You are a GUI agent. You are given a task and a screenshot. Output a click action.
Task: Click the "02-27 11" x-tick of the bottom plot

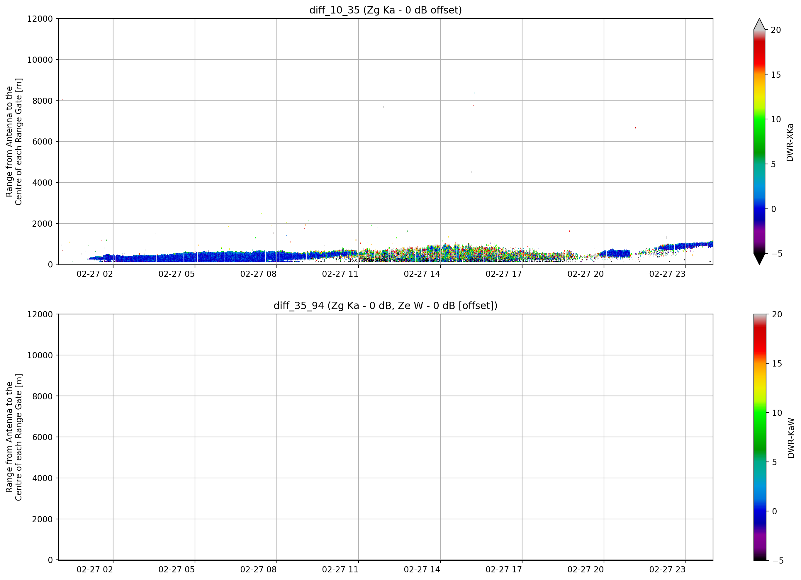pyautogui.click(x=340, y=570)
